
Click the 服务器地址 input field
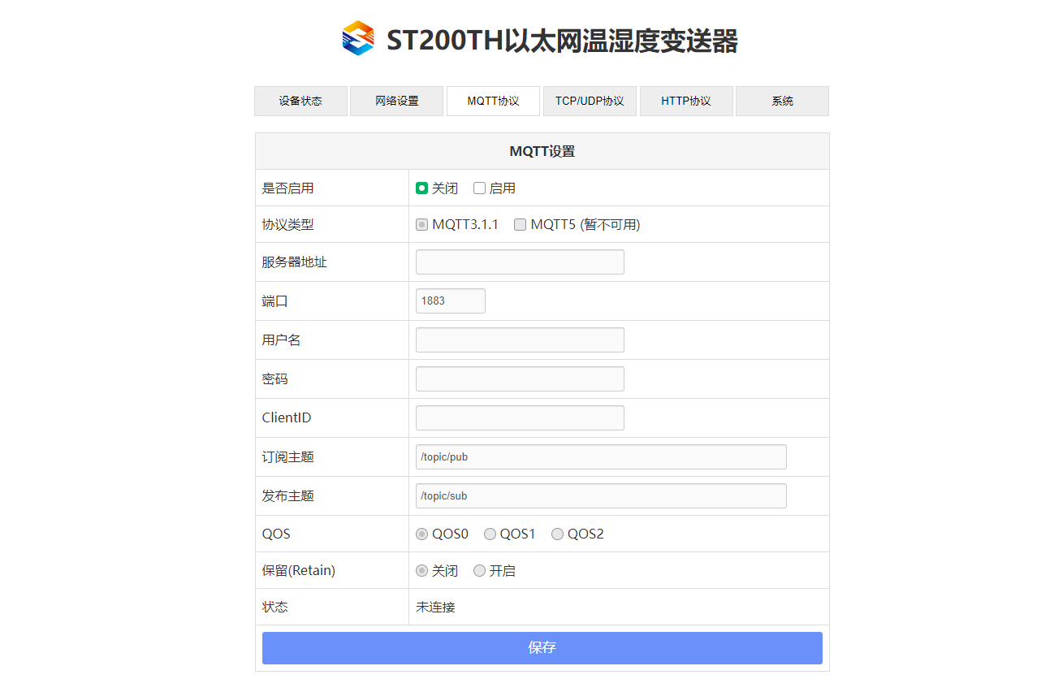(520, 262)
